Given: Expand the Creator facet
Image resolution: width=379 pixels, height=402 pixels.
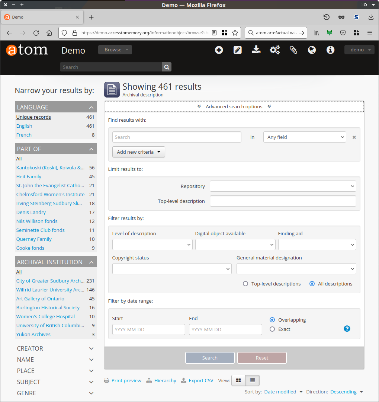Looking at the screenshot, I should 55,348.
